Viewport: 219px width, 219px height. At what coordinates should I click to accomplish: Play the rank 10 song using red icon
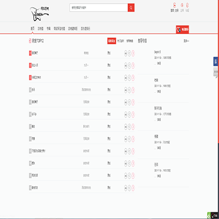[133, 164]
